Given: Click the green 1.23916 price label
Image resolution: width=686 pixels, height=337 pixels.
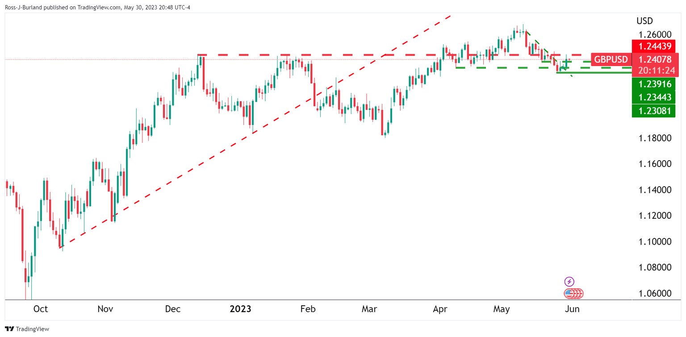Looking at the screenshot, I should pyautogui.click(x=653, y=84).
